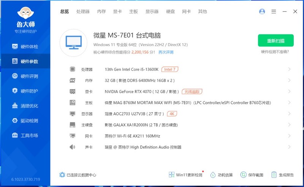This screenshot has width=304, height=187.
Task: Select the 硬件参数 sidebar icon
Action: (15, 61)
